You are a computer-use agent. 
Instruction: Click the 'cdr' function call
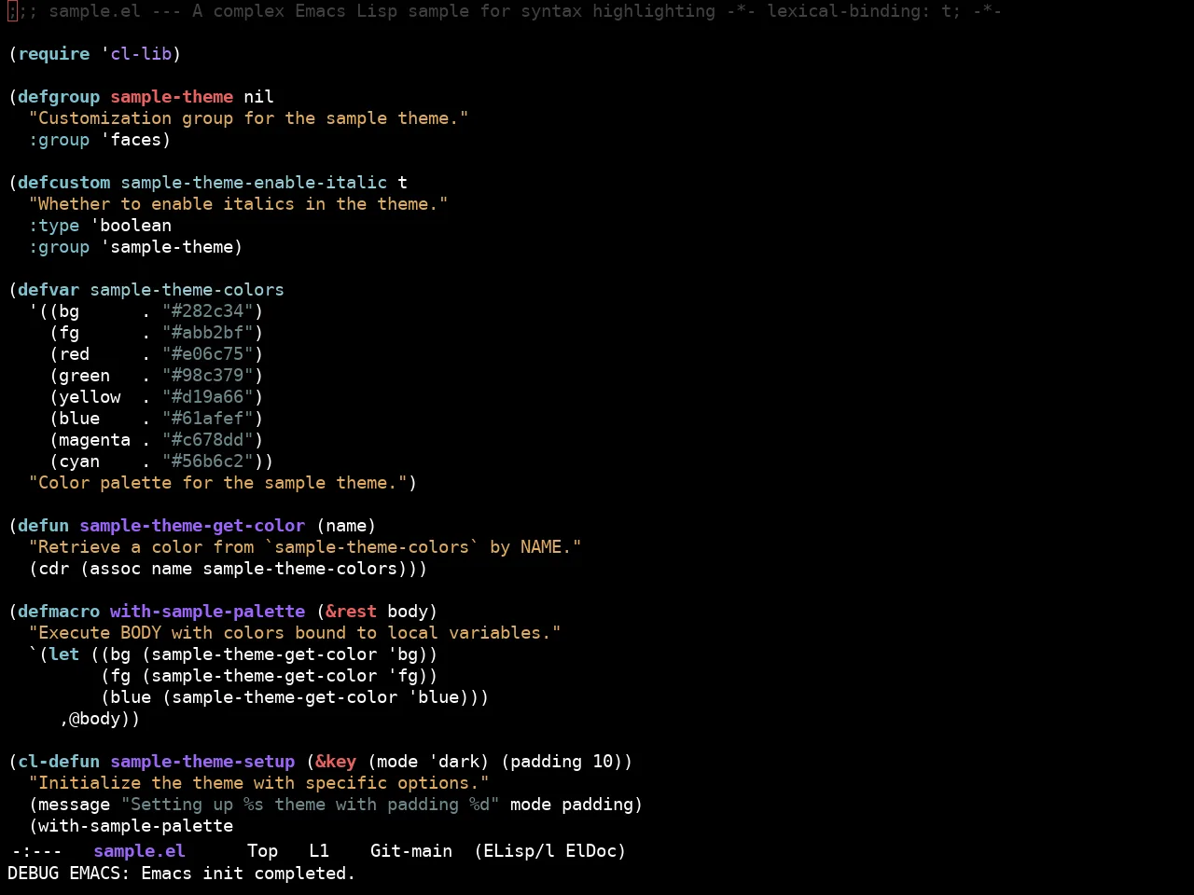(54, 569)
